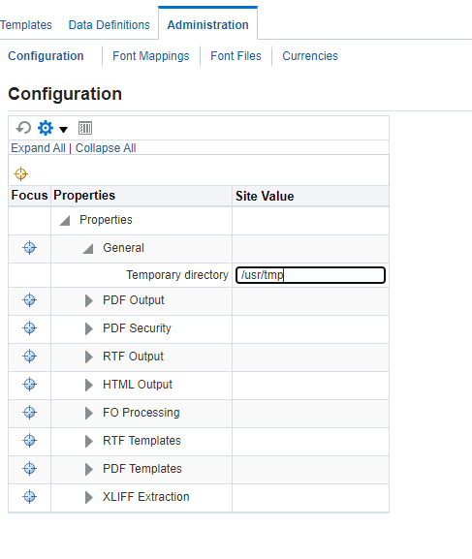Click the orange focus crosshair above table
The width and height of the screenshot is (472, 559).
click(20, 174)
